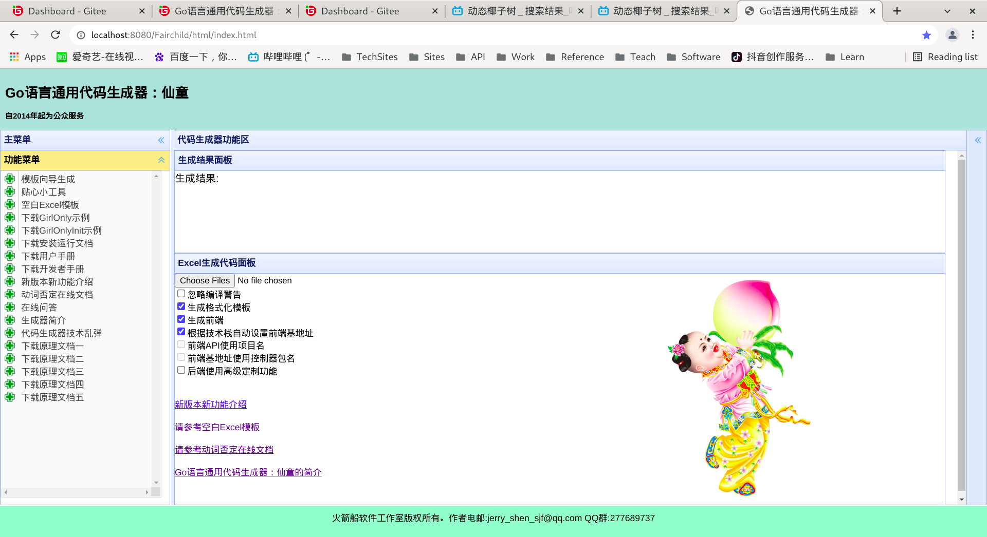Switch to the fourth tab, 动态椰子树 search

click(x=517, y=11)
